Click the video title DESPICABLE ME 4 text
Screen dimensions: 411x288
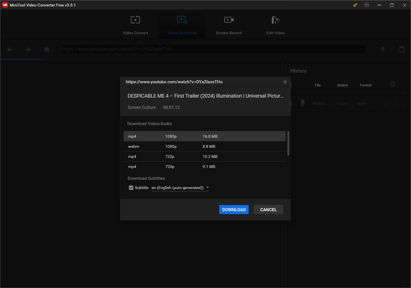(205, 96)
